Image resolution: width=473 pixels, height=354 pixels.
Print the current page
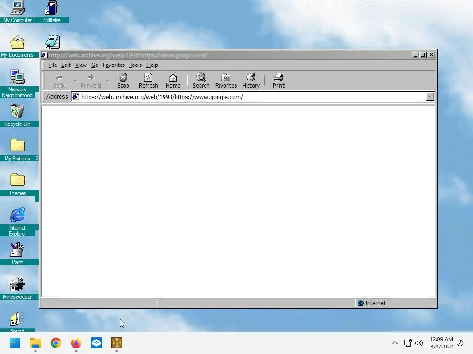(279, 80)
